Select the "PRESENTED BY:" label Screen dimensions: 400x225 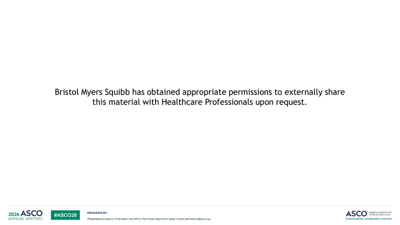coord(97,213)
